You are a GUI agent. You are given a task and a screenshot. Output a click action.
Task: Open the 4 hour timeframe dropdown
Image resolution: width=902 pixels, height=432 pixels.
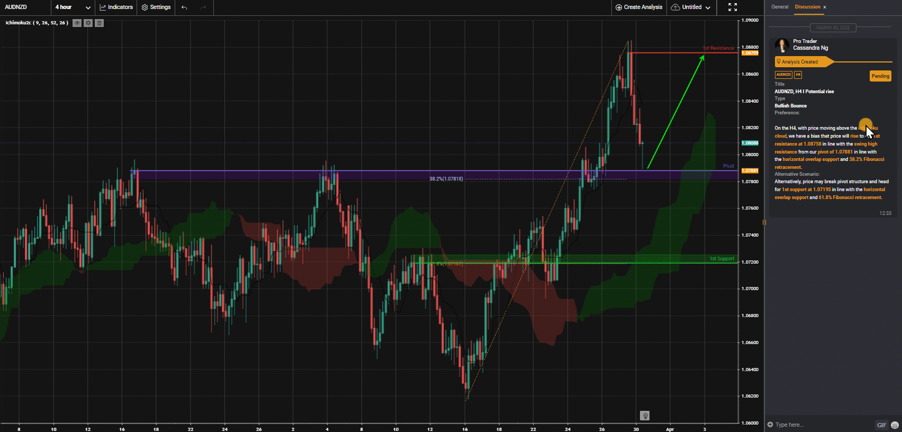coord(73,7)
